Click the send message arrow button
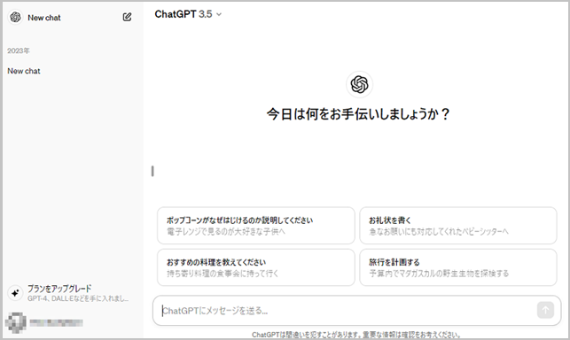Viewport: 570px width, 340px height. tap(545, 310)
